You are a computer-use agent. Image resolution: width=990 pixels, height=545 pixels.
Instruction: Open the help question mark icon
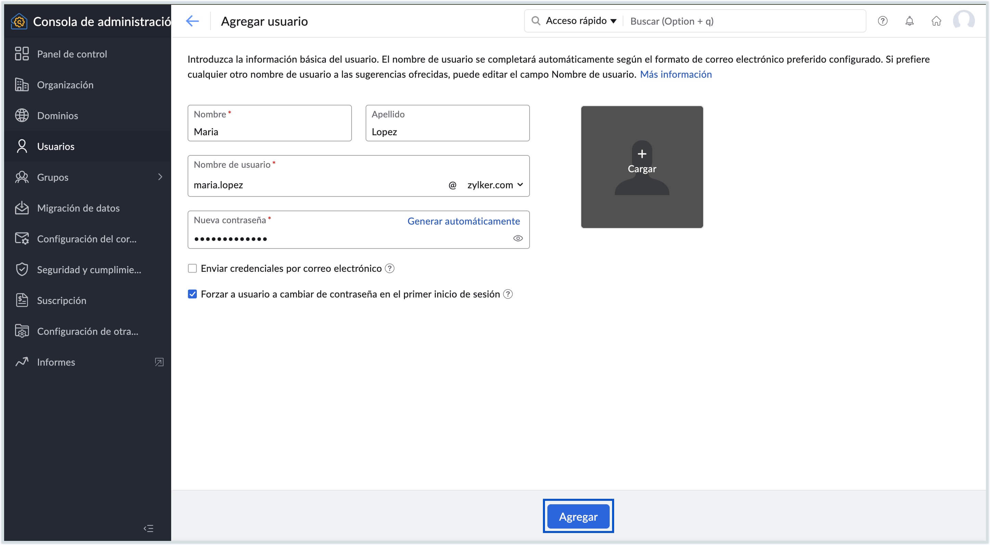(883, 21)
